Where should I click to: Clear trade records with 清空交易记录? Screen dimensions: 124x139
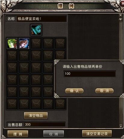tap(97, 134)
